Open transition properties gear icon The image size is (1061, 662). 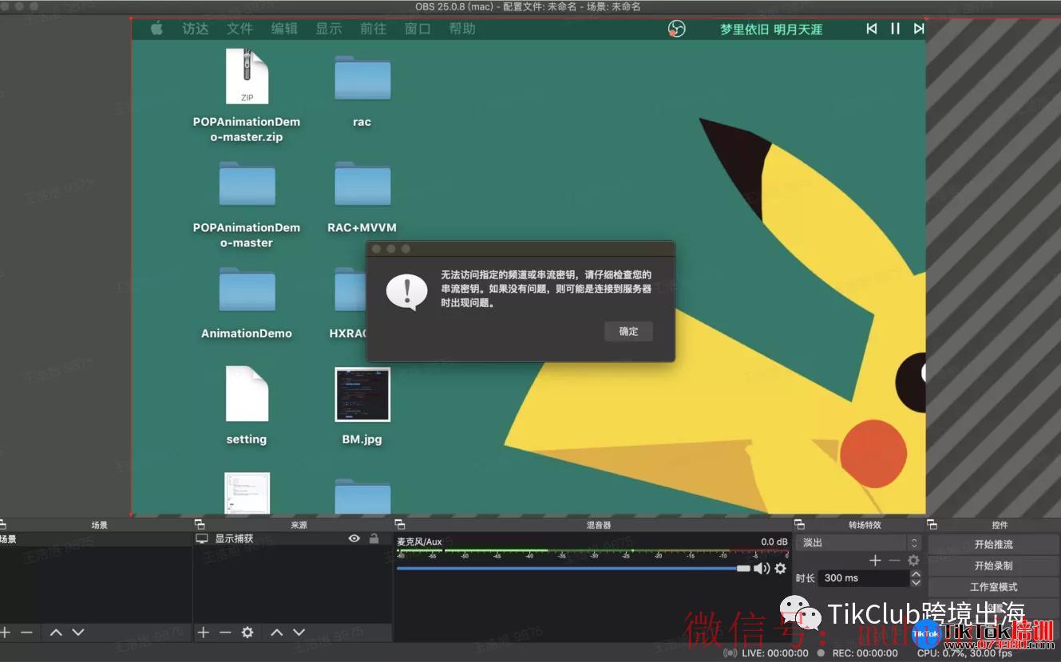(x=913, y=561)
